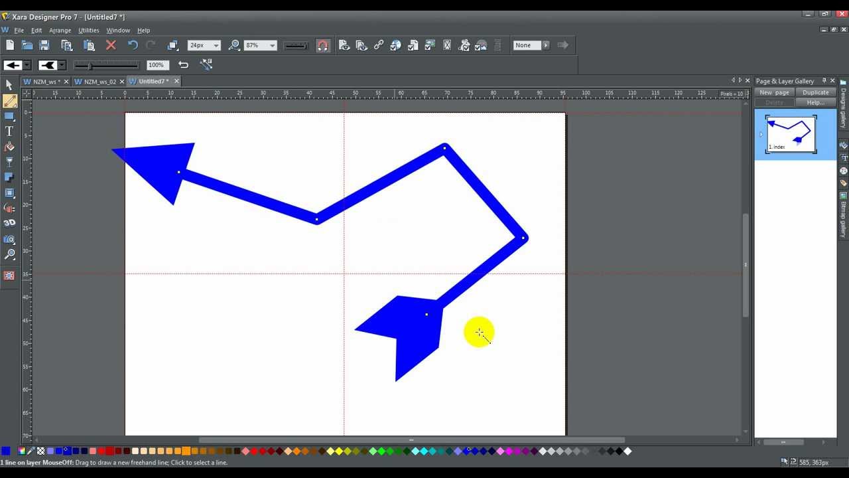Click the Help... button in gallery

815,103
